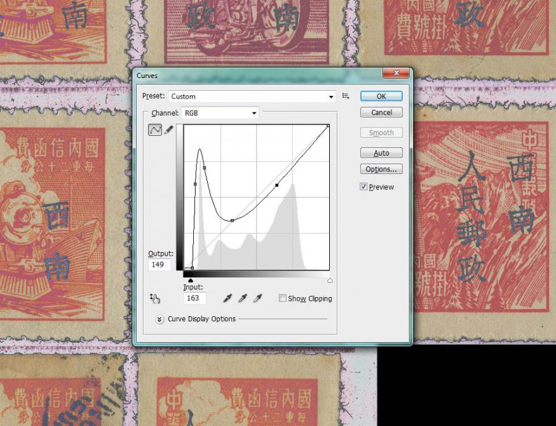Pick the white point eyedropper
556x426 pixels.
pyautogui.click(x=257, y=298)
